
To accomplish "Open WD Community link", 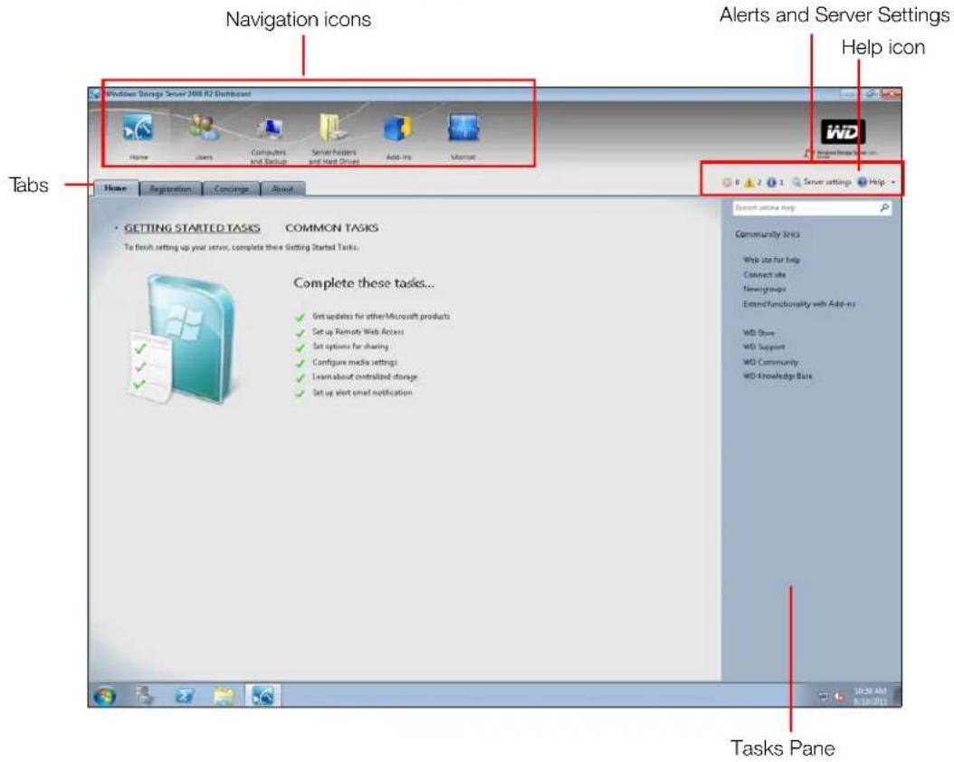I will point(769,362).
